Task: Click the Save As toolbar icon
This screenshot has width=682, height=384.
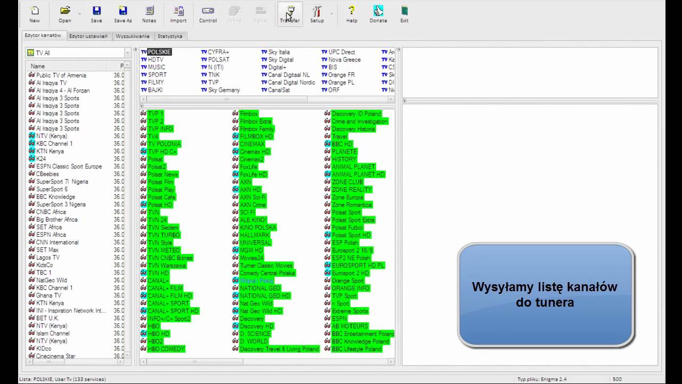Action: 123,14
